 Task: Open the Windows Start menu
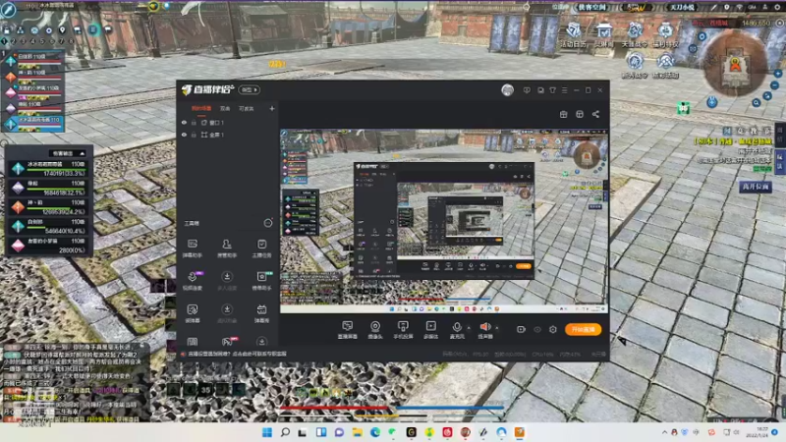click(x=267, y=432)
